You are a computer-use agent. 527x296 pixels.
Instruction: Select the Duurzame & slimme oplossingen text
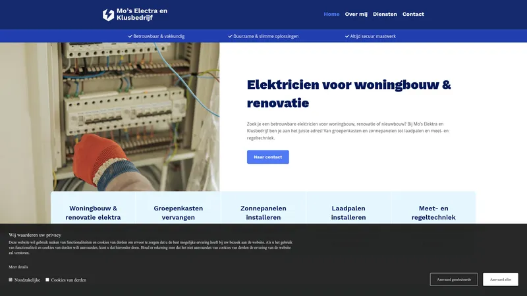point(266,36)
